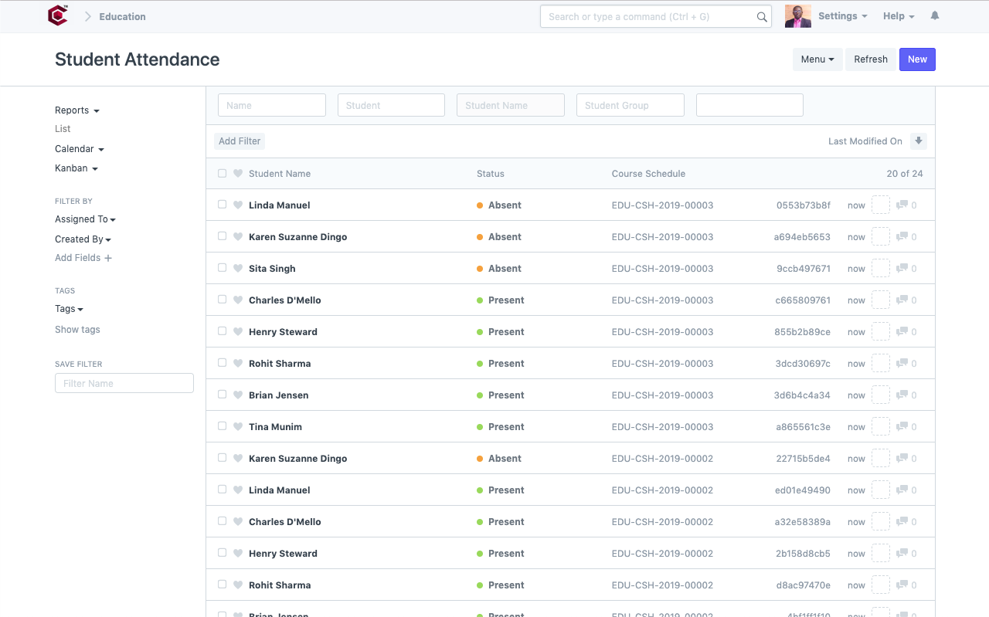Screen dimensions: 989x617
Task: Like Linda Manuel's first row heart icon
Action: click(238, 205)
